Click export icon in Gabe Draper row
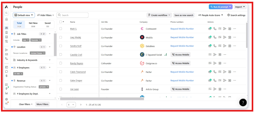 230,80
